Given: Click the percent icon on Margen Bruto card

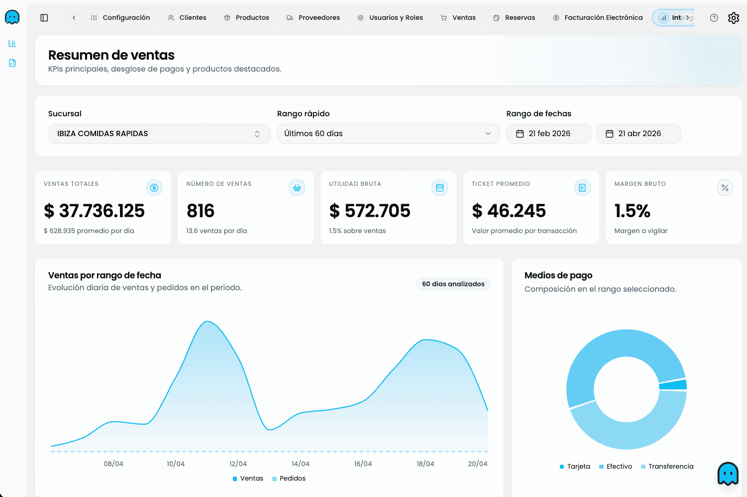Looking at the screenshot, I should click(725, 187).
